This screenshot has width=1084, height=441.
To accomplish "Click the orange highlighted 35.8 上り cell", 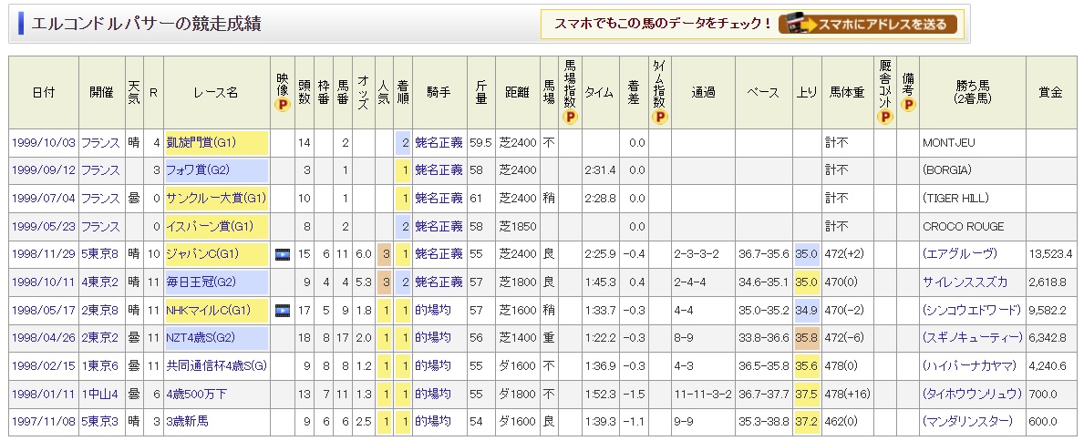I will click(x=806, y=339).
